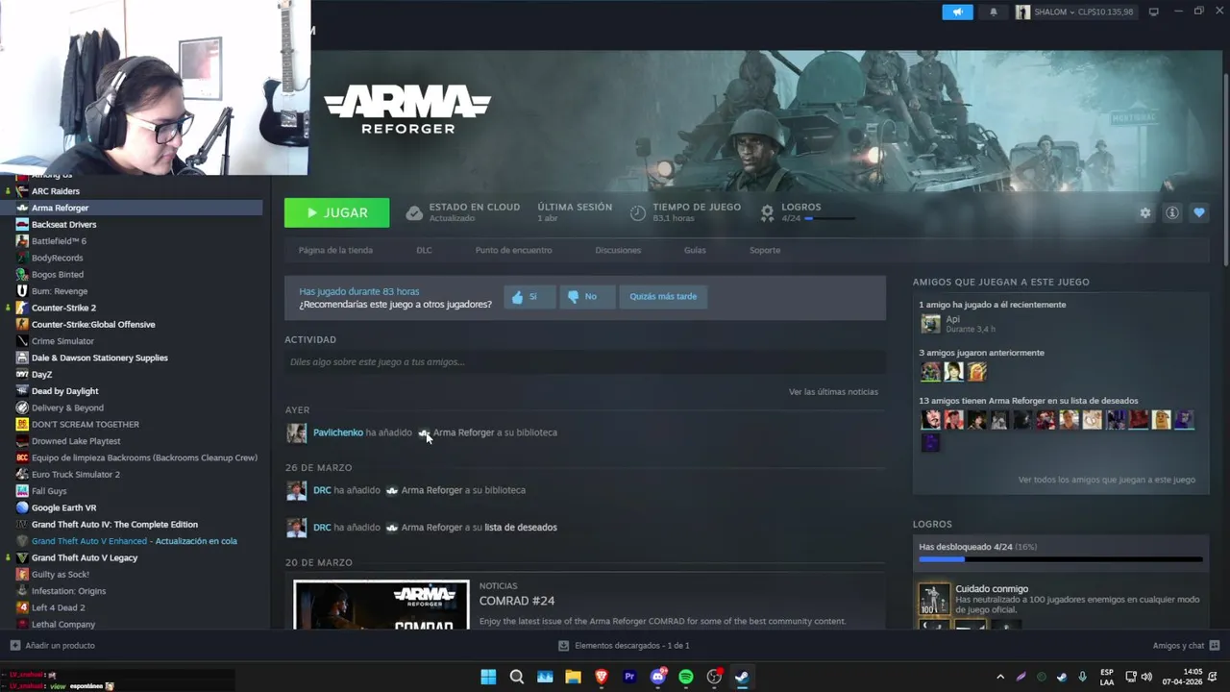Click the green JUGAR play button
The width and height of the screenshot is (1230, 692).
tap(336, 212)
